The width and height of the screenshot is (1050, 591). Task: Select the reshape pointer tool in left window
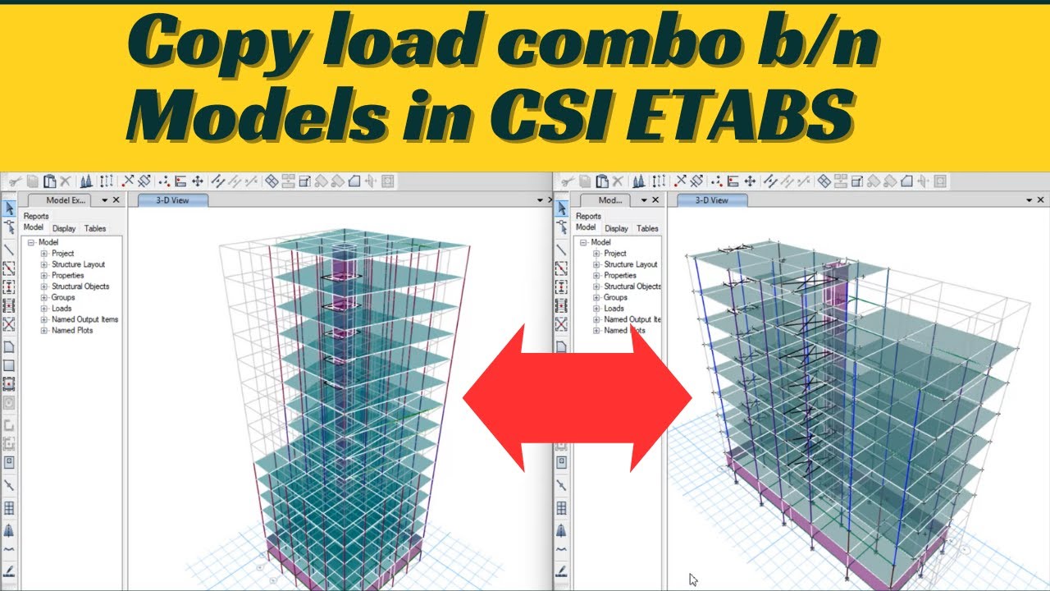pos(9,227)
